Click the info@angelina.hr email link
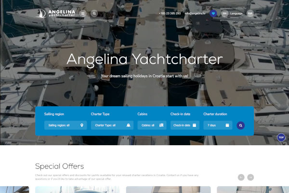Viewport: 289px width, 193px height. tap(195, 14)
